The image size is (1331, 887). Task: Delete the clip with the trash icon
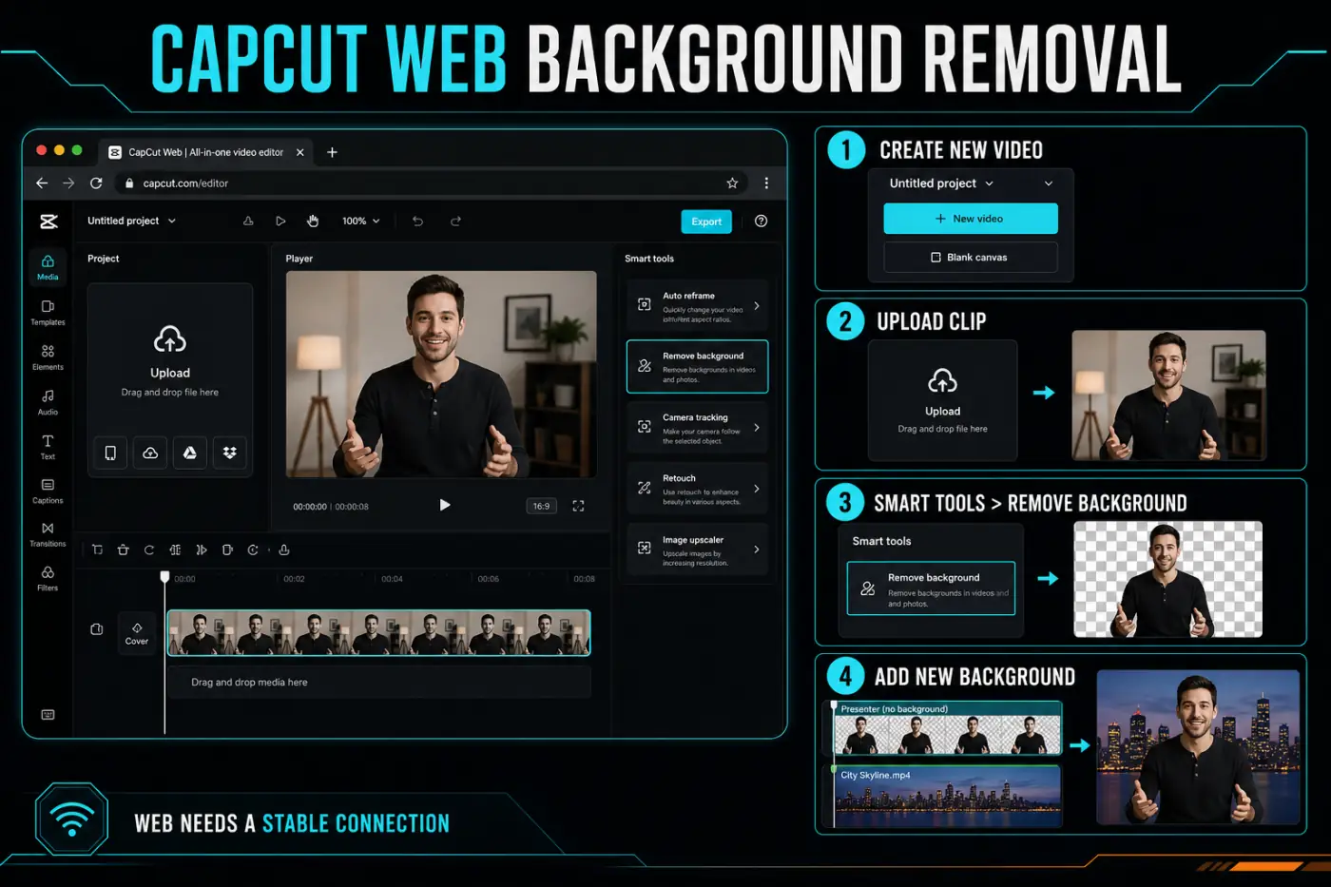click(123, 550)
